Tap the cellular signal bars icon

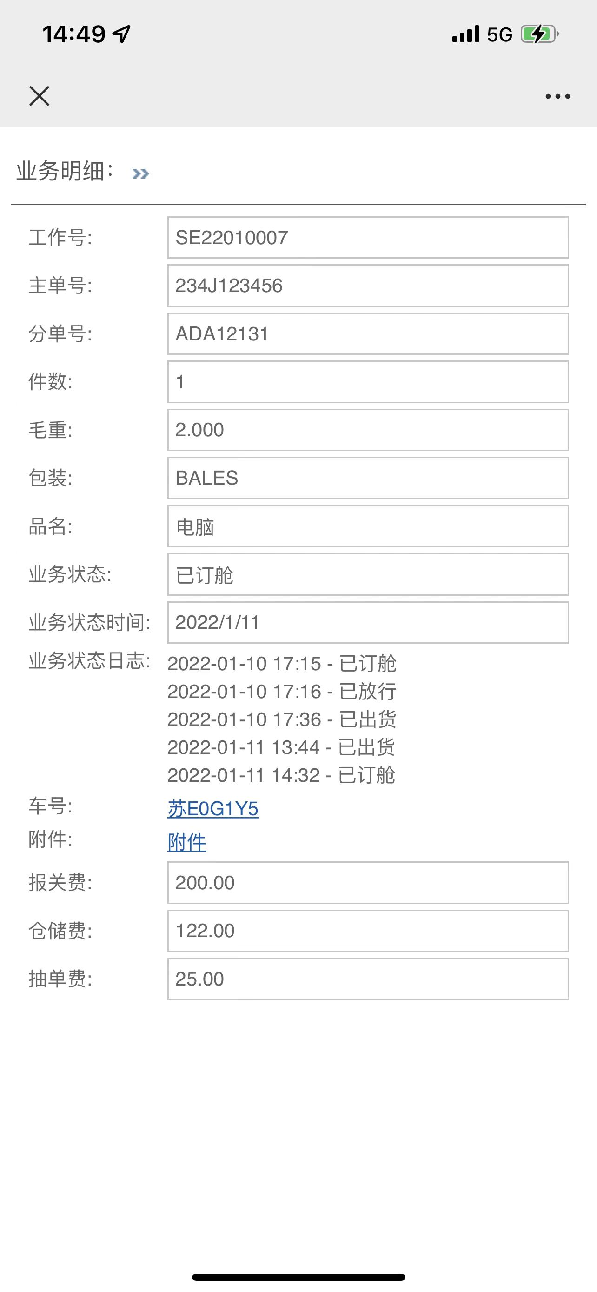click(x=466, y=34)
